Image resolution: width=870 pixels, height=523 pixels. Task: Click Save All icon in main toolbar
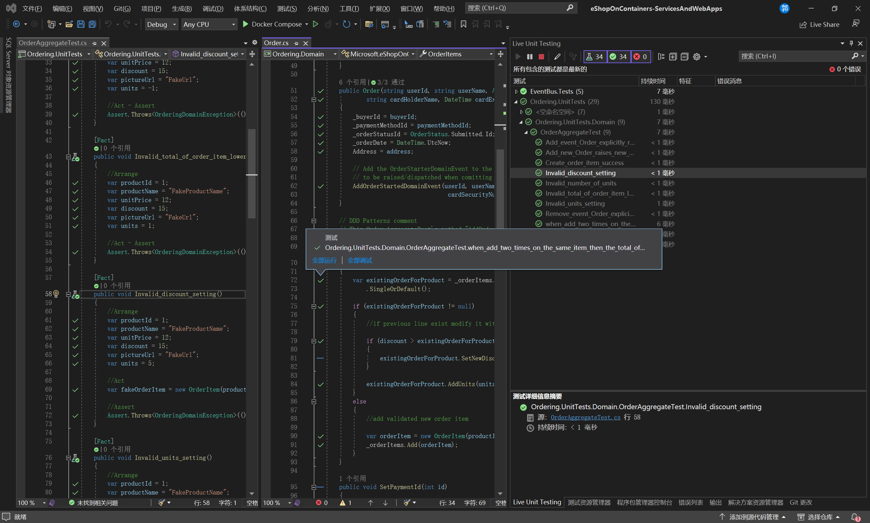pyautogui.click(x=92, y=24)
